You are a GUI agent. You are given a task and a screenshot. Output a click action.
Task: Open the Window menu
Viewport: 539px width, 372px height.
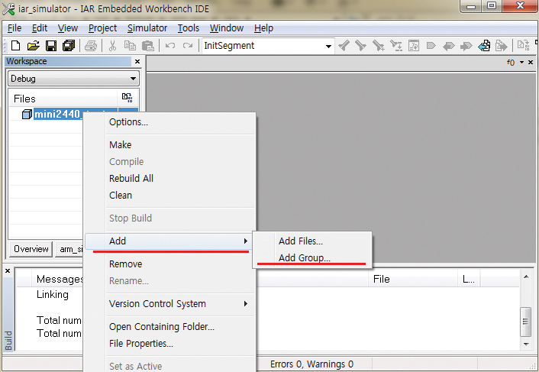(227, 28)
